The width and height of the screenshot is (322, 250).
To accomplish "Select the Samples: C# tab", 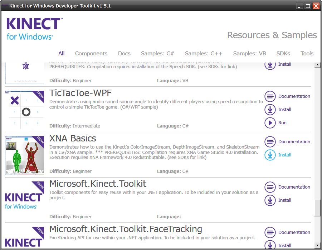I will (x=157, y=54).
